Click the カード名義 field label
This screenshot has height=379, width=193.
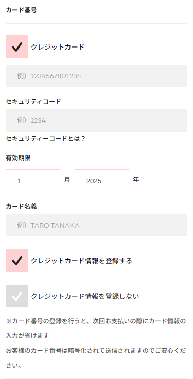(x=21, y=207)
